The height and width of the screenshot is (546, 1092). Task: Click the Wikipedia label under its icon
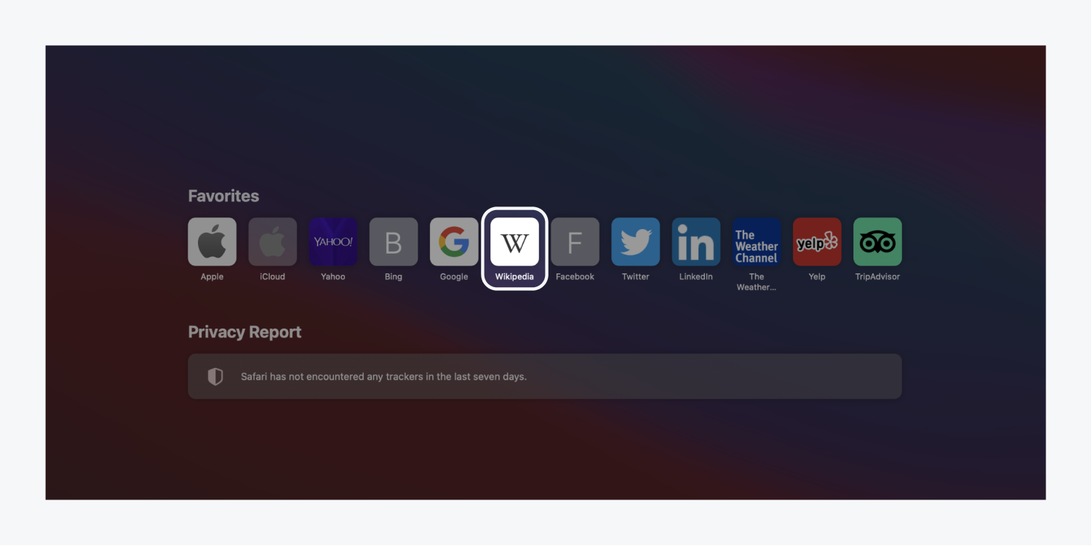click(x=514, y=277)
